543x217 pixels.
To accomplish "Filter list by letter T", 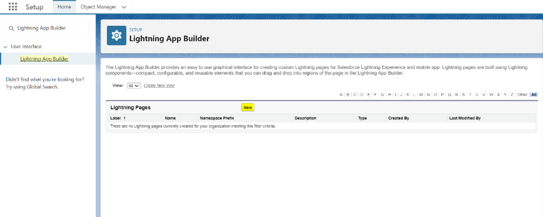I will [470, 95].
